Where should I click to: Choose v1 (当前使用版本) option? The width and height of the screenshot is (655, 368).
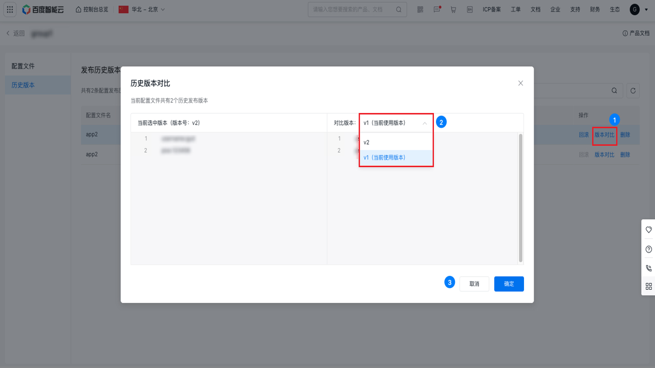396,157
